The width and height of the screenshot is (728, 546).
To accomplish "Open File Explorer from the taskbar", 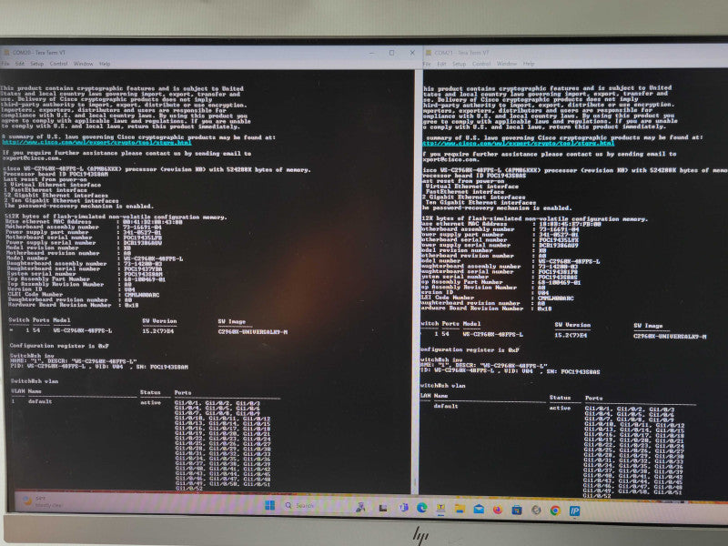I will point(460,509).
